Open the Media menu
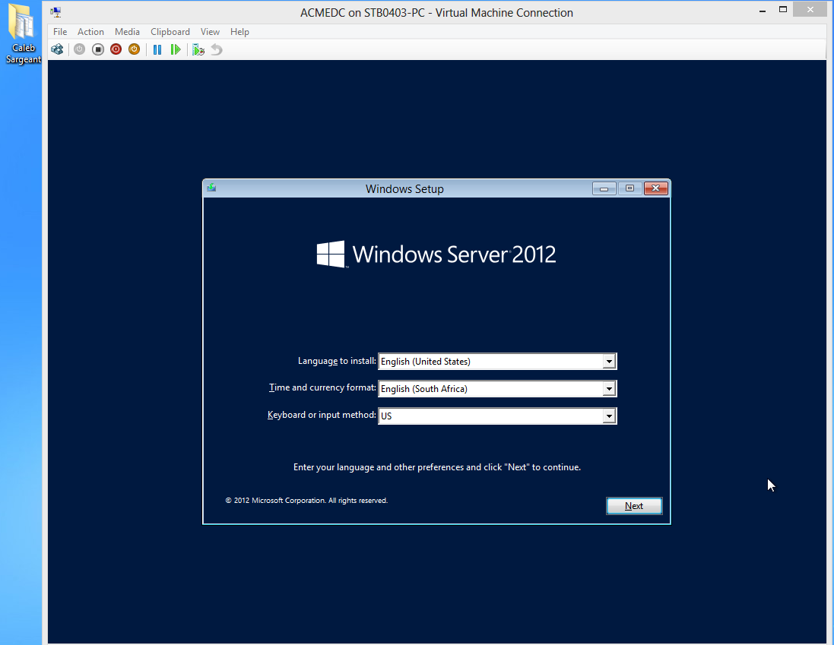This screenshot has width=834, height=645. coord(127,32)
